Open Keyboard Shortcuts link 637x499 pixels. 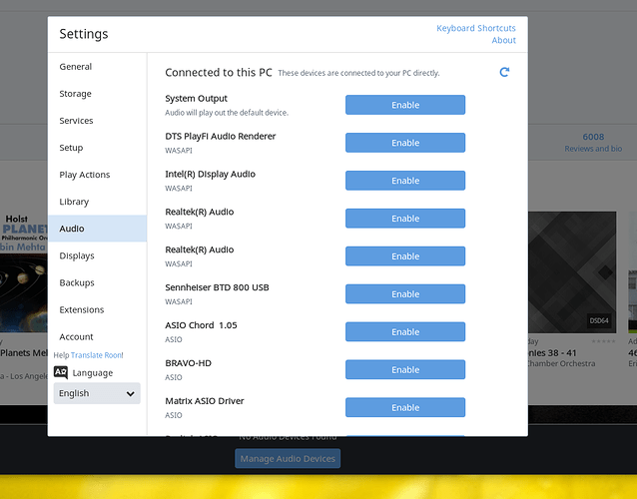[475, 28]
